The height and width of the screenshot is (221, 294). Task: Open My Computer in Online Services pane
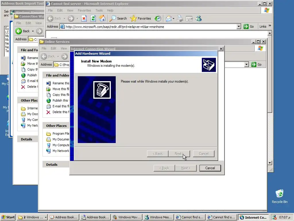click(57, 145)
